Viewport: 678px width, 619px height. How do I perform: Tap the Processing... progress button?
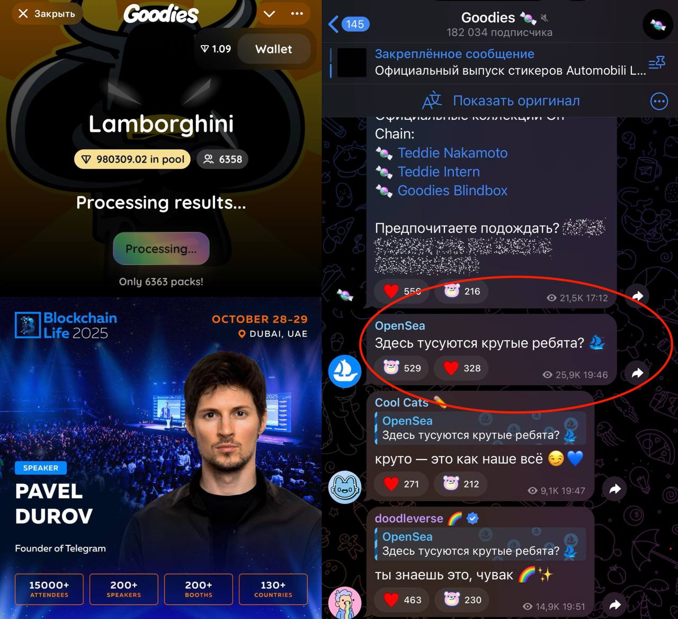161,249
